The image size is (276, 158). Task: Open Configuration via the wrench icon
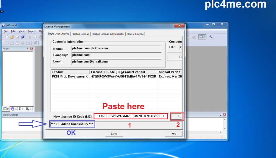[211, 37]
